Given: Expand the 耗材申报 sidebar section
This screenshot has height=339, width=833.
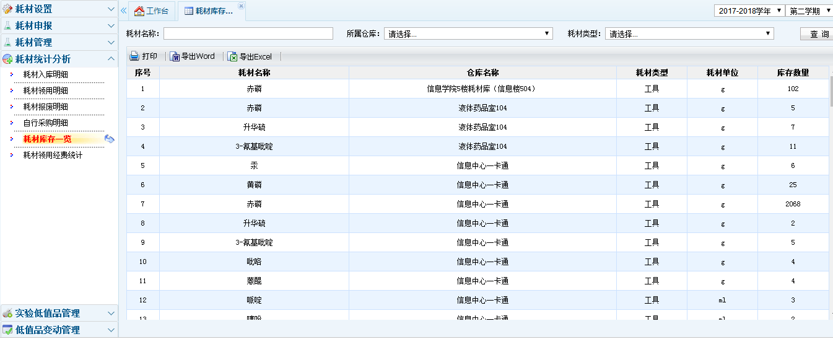Looking at the screenshot, I should 59,26.
